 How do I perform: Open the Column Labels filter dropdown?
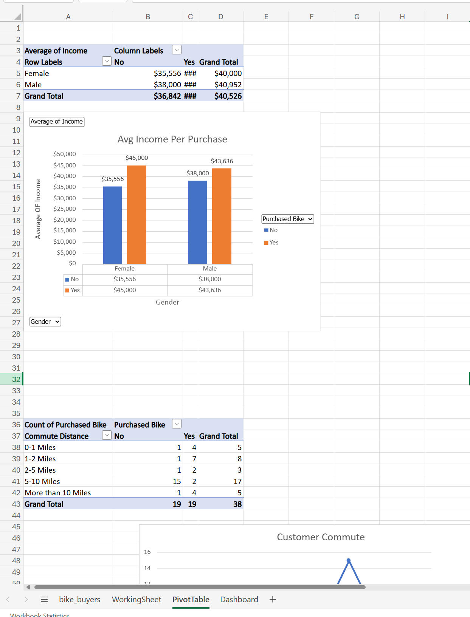tap(177, 50)
